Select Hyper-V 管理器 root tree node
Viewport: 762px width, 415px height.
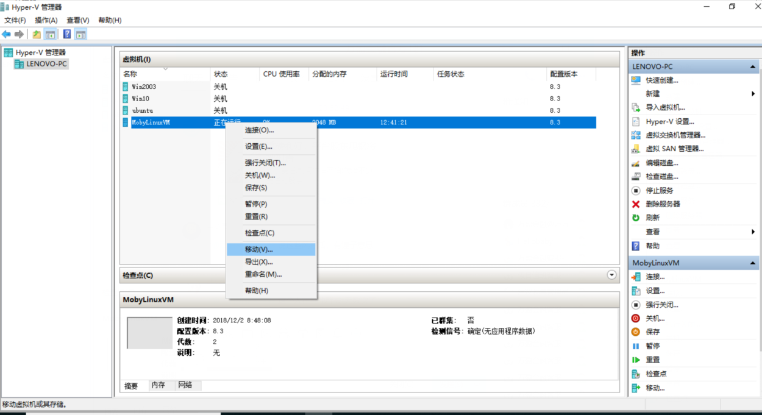point(41,52)
